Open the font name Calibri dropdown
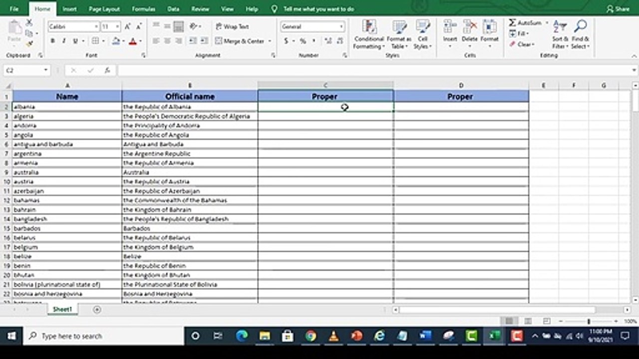639x359 pixels. [x=96, y=26]
